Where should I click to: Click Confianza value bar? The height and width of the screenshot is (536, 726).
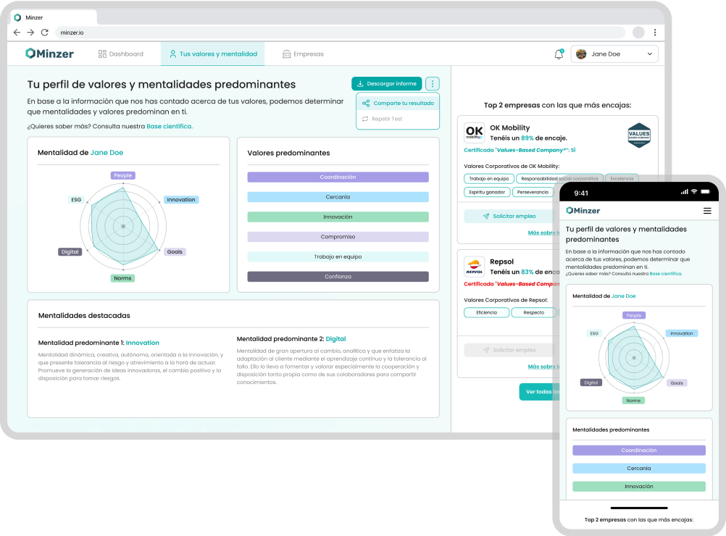[338, 277]
